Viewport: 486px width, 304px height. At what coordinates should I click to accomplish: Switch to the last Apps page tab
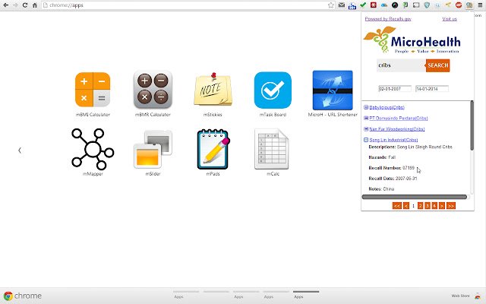[x=306, y=294]
